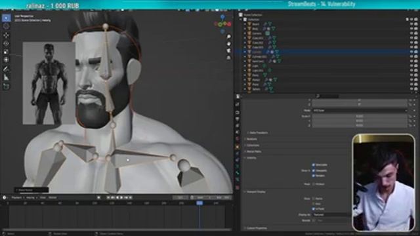Select the Sphere object in outliner

click(x=257, y=89)
